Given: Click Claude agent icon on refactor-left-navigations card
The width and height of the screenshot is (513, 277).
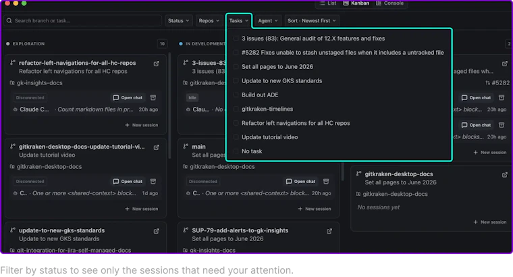Looking at the screenshot, I should [16, 109].
